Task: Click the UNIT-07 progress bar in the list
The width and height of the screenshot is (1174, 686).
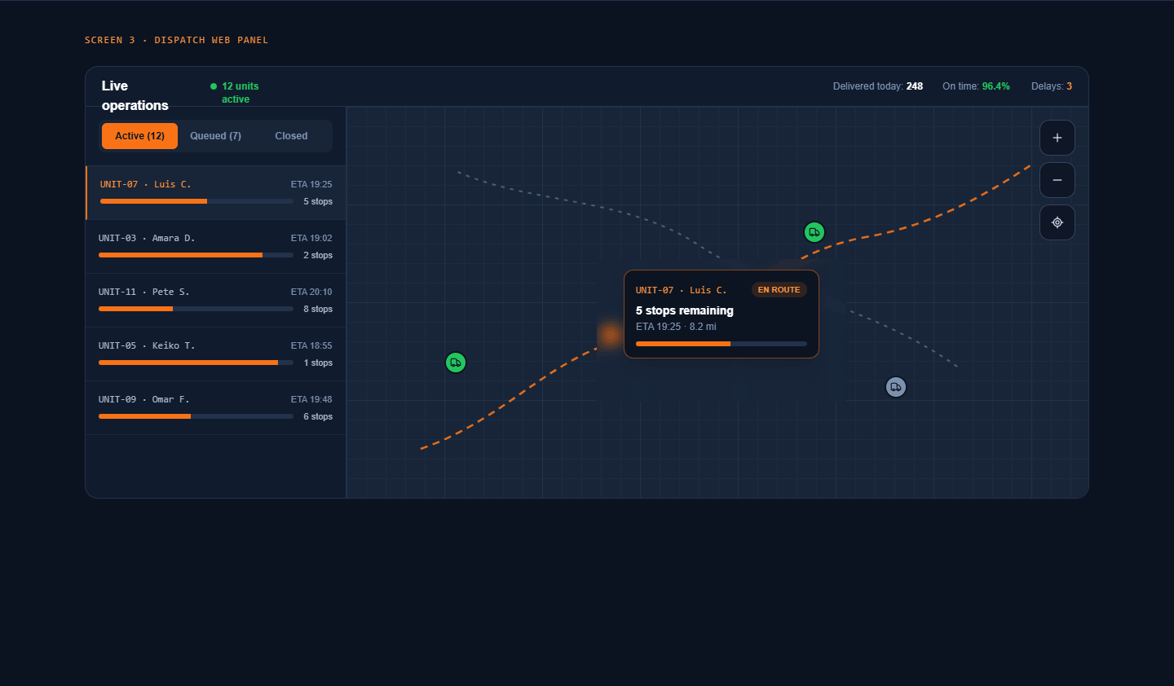Action: point(196,201)
